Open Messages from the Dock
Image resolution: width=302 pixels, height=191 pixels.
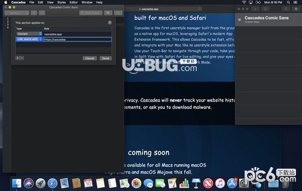tap(148, 183)
